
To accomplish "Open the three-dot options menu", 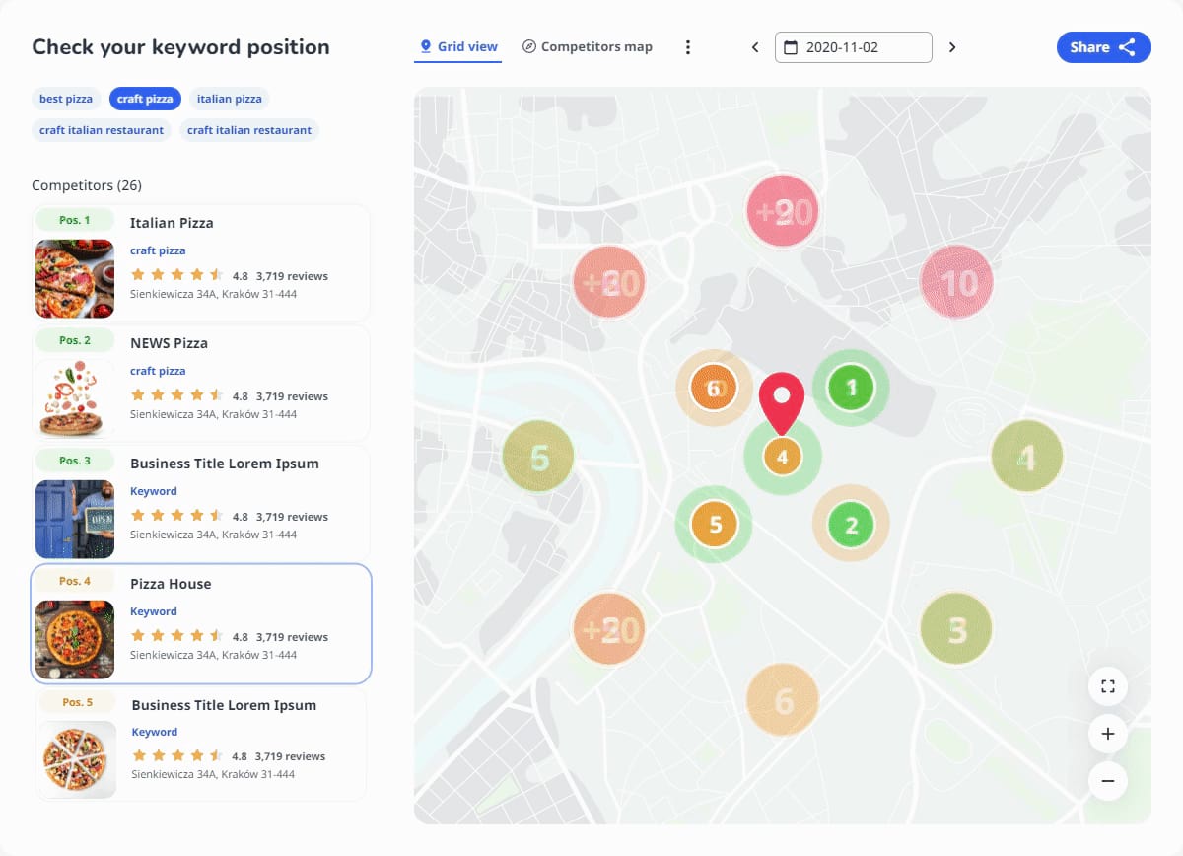I will tap(688, 46).
